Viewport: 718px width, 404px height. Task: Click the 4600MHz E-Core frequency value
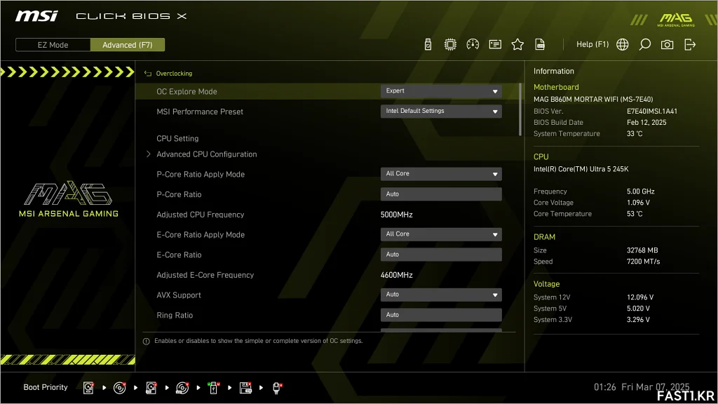(x=397, y=275)
